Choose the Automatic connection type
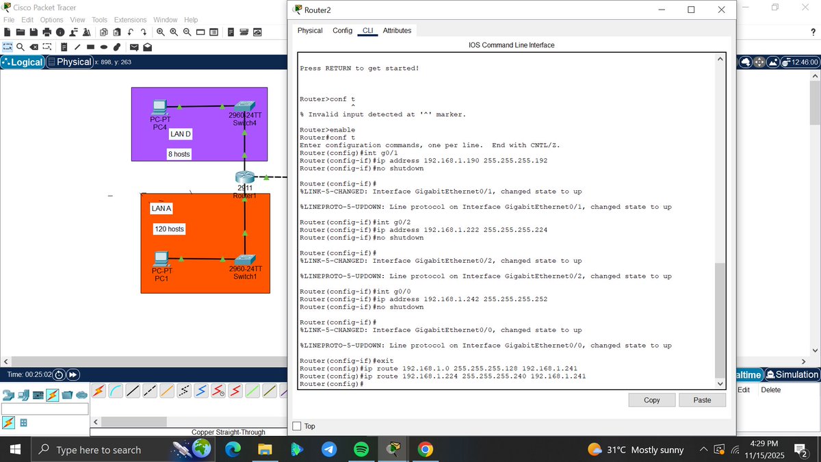This screenshot has height=462, width=821. point(99,390)
